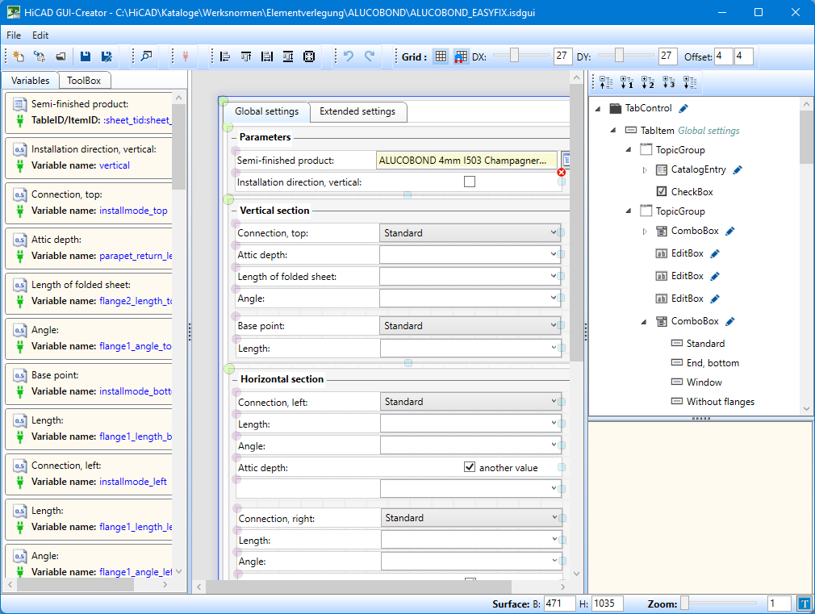This screenshot has width=815, height=614.
Task: Select the 'Semi-finished product' variable card
Action: coord(89,112)
